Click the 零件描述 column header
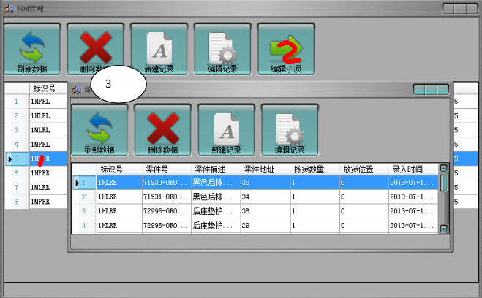Viewport: 482px width, 298px height. [215, 169]
